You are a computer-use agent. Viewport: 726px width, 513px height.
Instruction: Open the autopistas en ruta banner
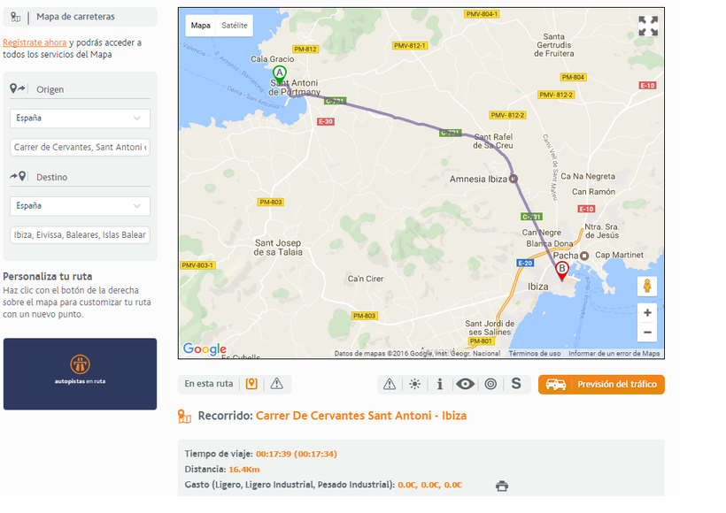pyautogui.click(x=80, y=373)
